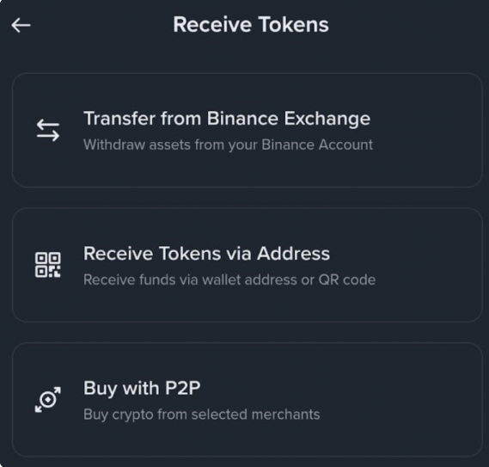Click the swap arrows transfer icon
This screenshot has width=489, height=467.
pyautogui.click(x=48, y=130)
